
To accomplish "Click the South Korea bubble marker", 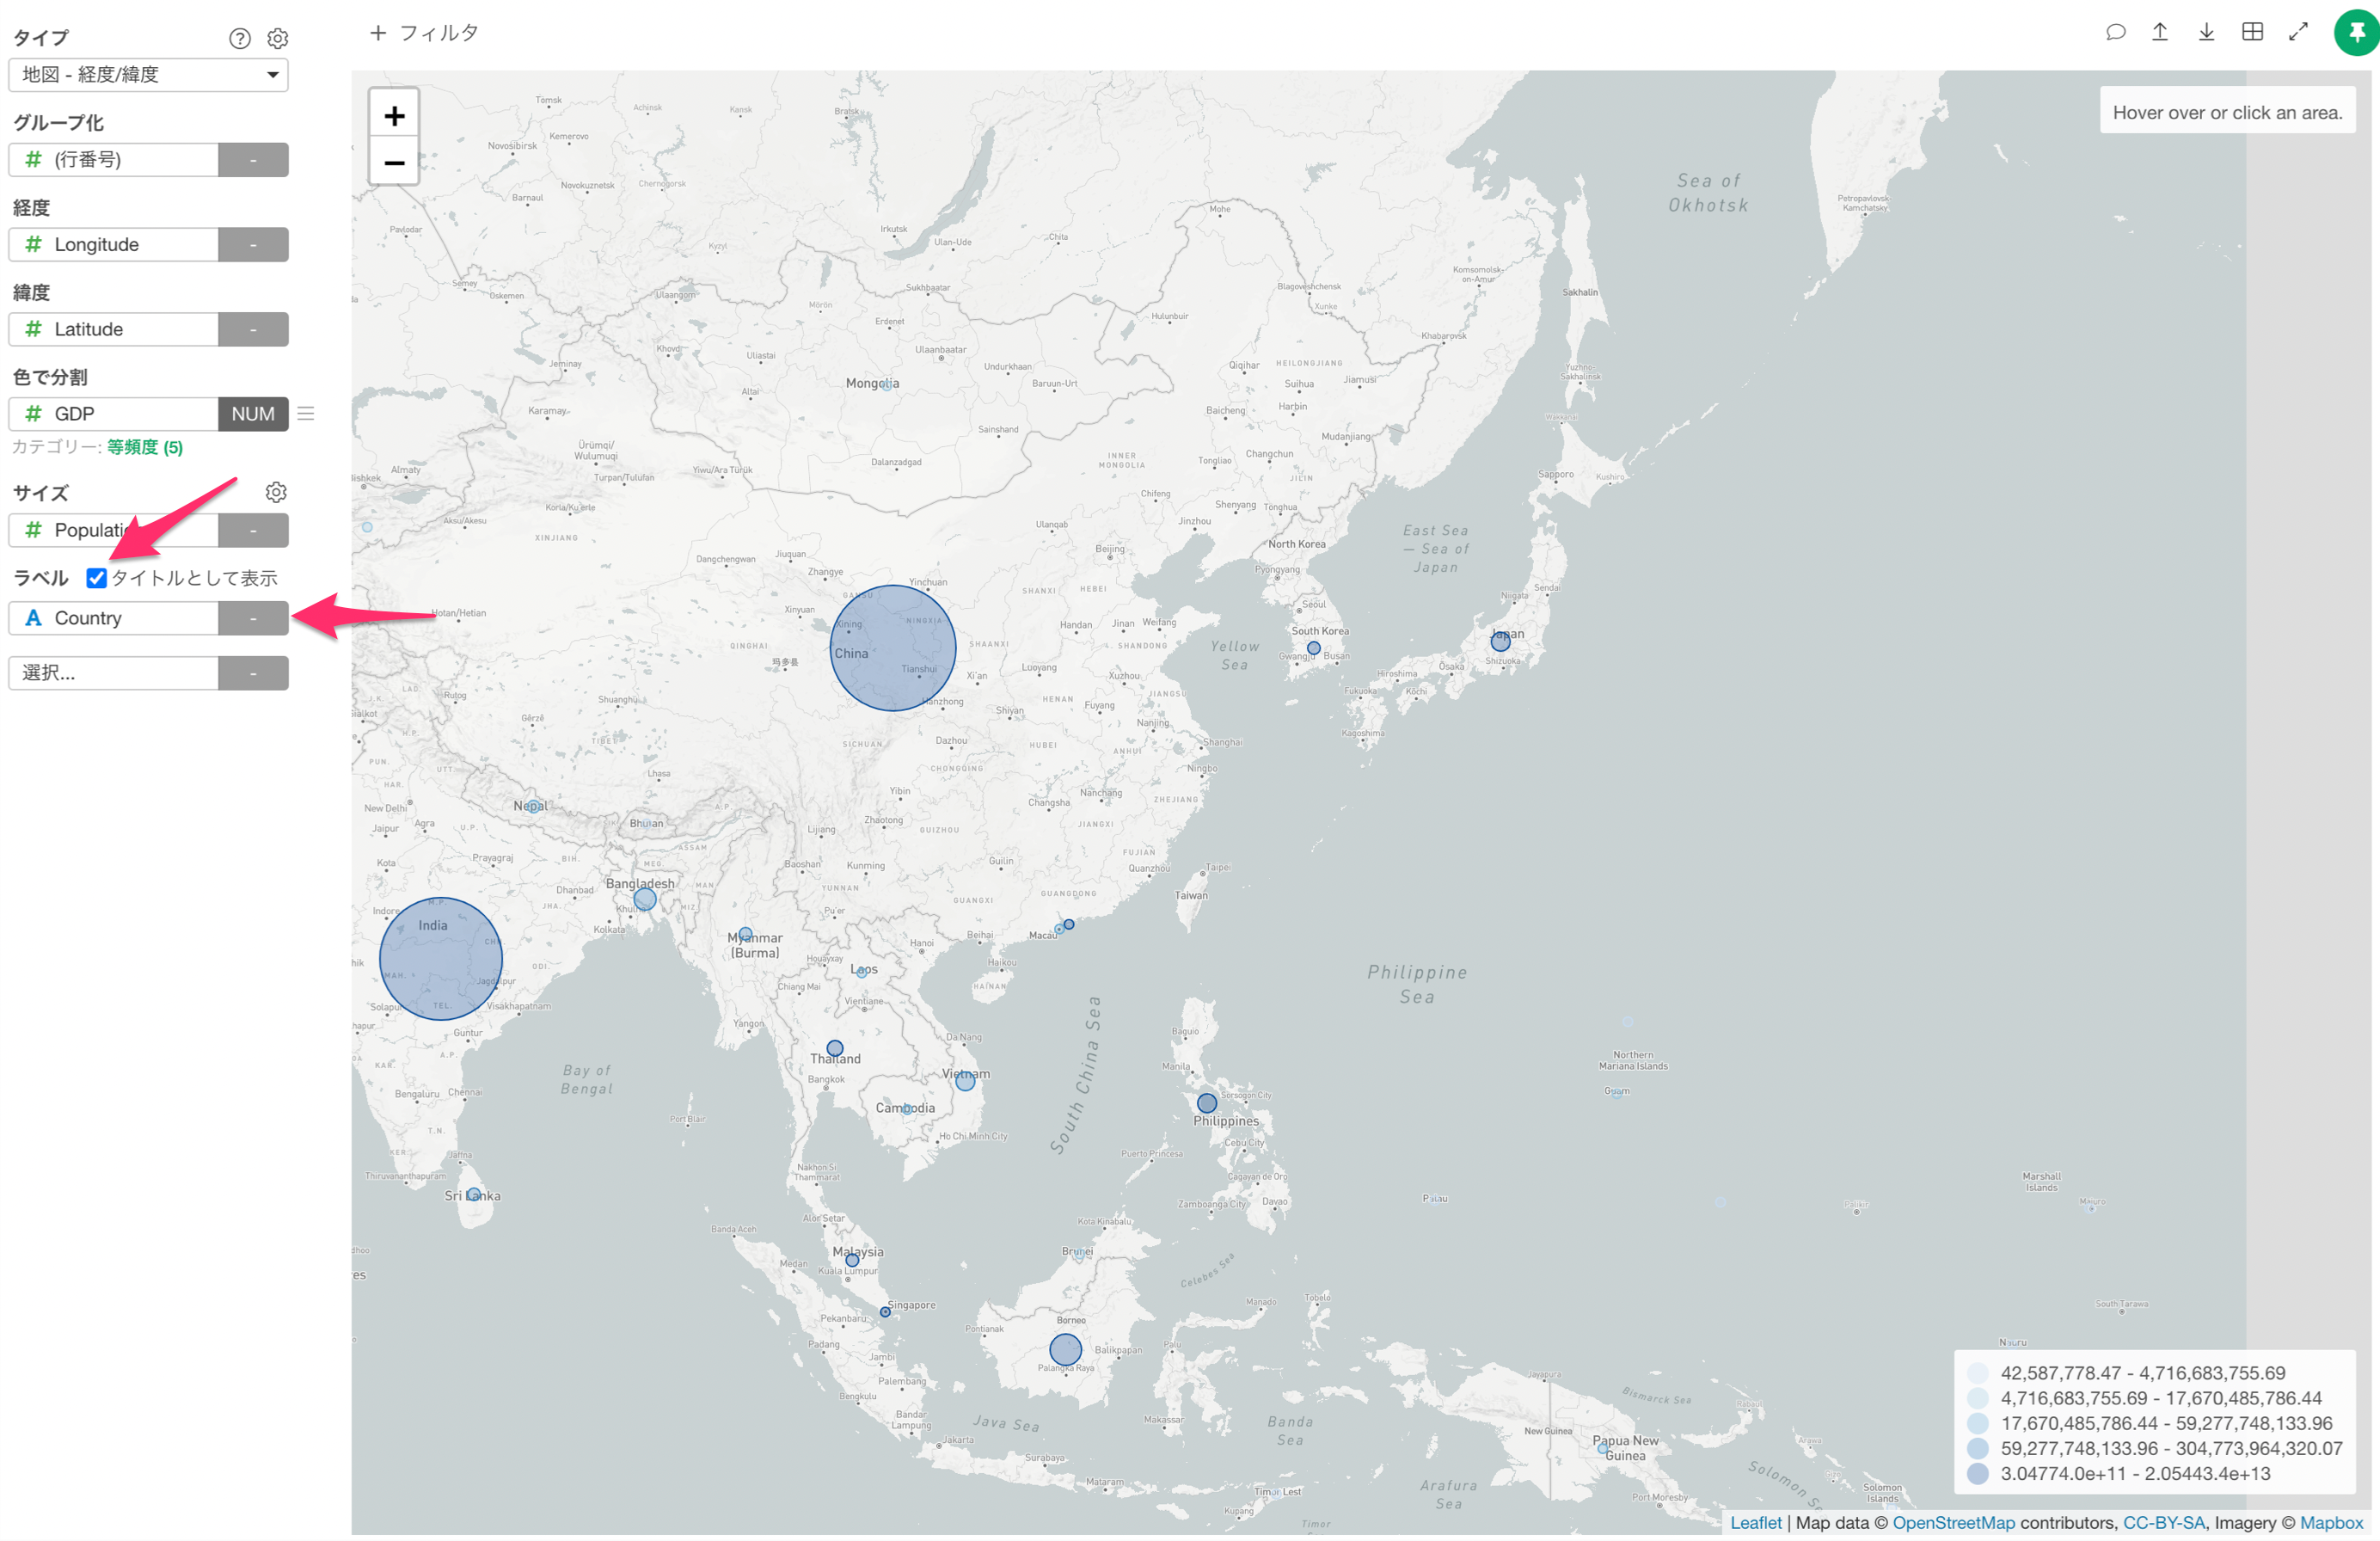I will (x=1314, y=648).
